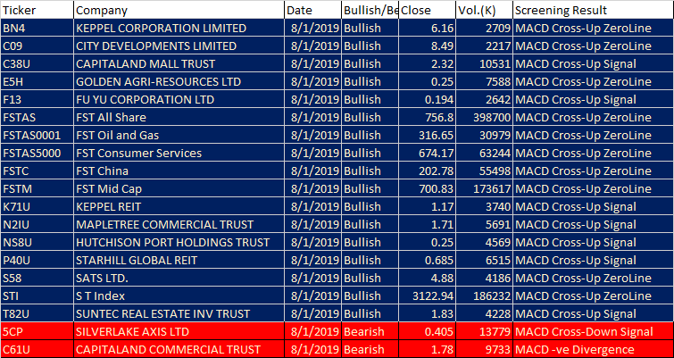Screen dimensions: 674x358
Task: Select STARHILL GLOBAL REIT cell
Action: tap(179, 260)
